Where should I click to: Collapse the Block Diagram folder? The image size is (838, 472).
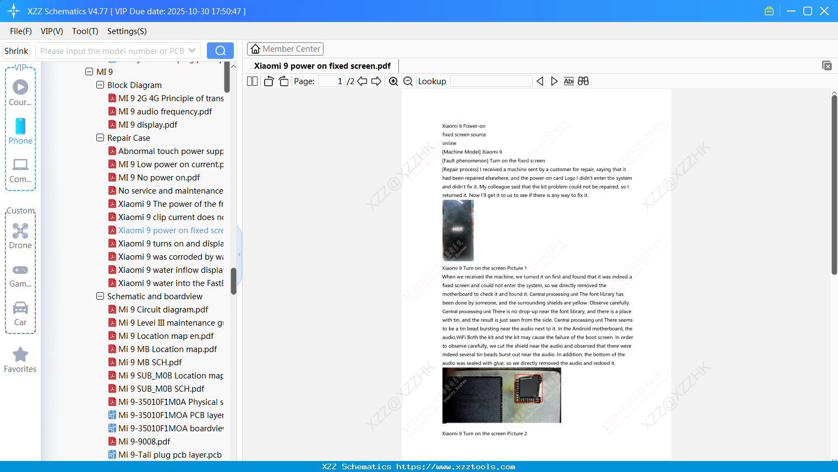click(100, 85)
